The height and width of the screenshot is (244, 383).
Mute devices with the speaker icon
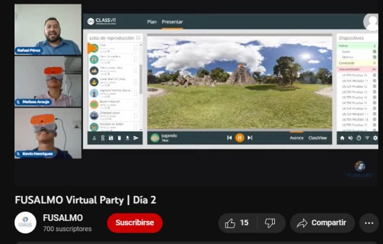point(350,138)
